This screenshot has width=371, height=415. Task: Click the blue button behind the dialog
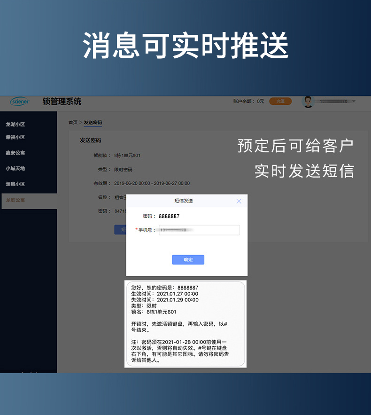coord(120,229)
